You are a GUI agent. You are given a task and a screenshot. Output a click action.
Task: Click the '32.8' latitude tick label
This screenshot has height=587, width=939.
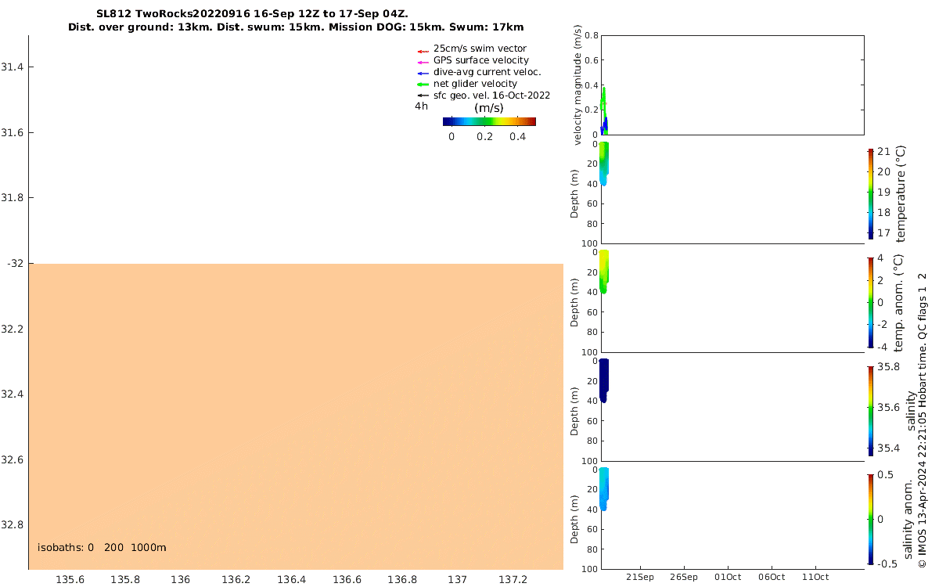click(12, 525)
